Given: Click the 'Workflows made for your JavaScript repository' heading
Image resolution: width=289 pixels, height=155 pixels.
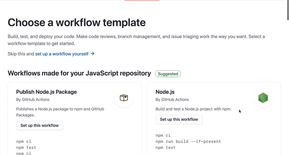Looking at the screenshot, I should pos(79,73).
